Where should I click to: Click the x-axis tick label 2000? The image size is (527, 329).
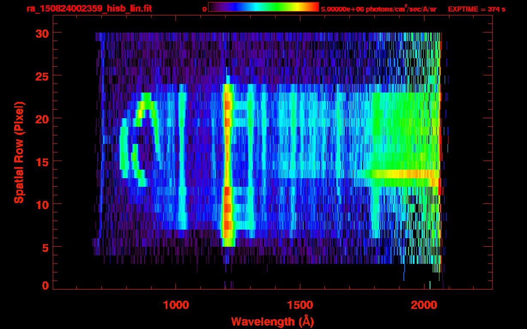(x=424, y=305)
